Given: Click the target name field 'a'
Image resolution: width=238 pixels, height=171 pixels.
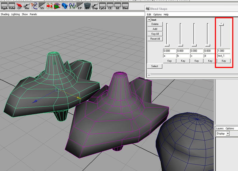Looking at the screenshot, I should click(169, 56).
